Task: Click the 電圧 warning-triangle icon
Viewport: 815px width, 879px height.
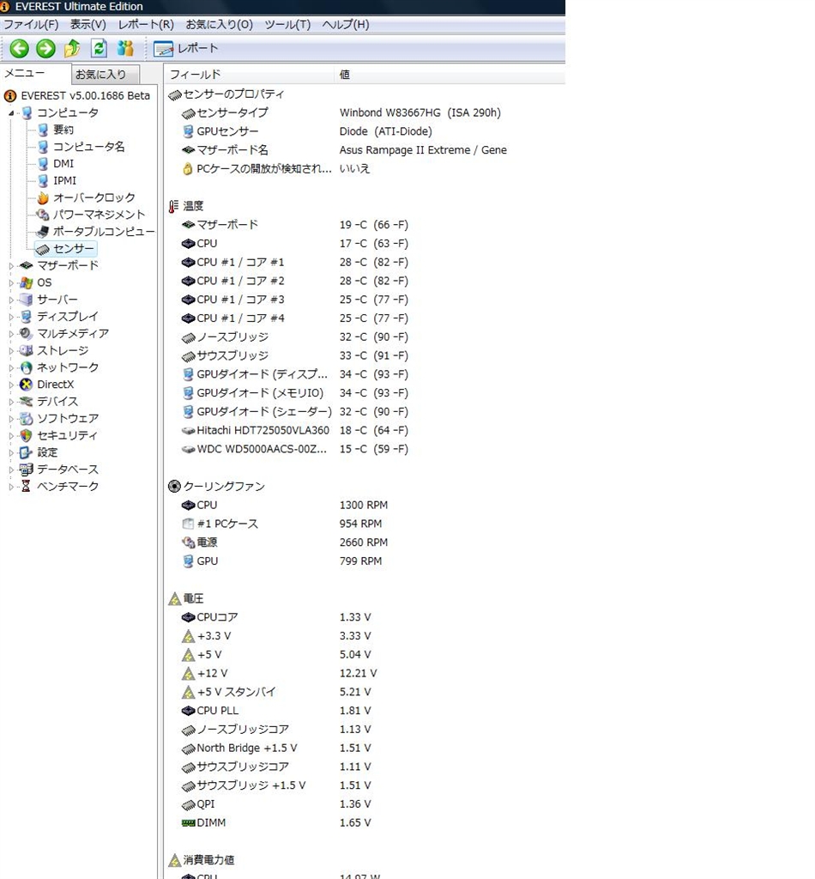Action: pos(174,598)
